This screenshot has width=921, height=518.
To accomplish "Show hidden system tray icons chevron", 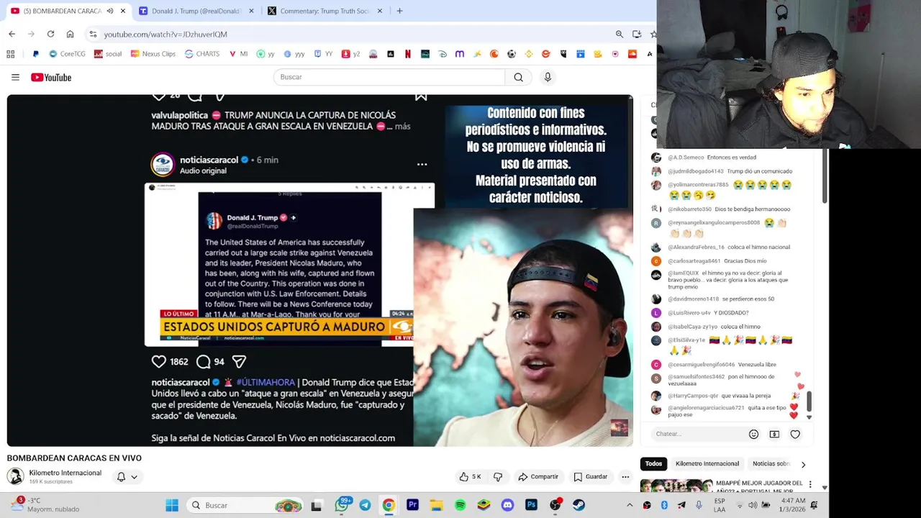I will 630,505.
